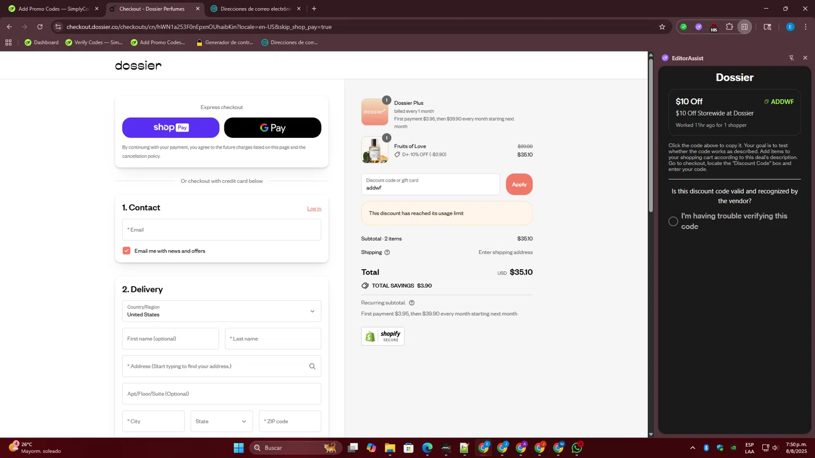Viewport: 815px width, 458px height.
Task: Click the Address field
Action: (x=222, y=366)
